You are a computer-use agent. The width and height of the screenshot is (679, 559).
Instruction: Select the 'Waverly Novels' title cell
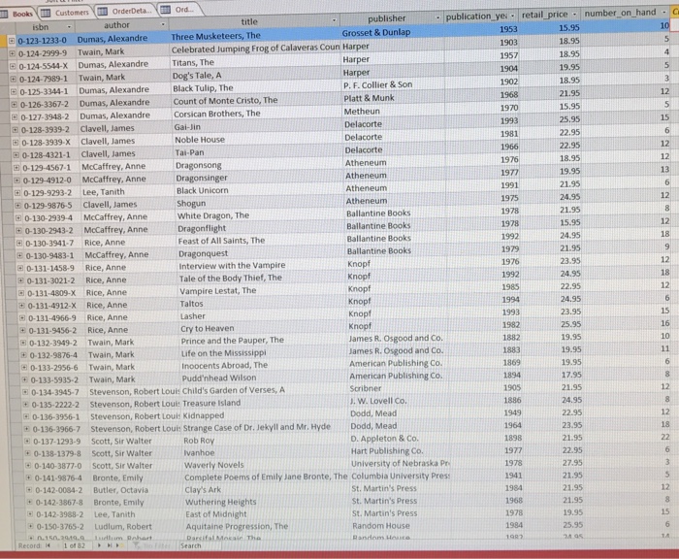tap(267, 465)
